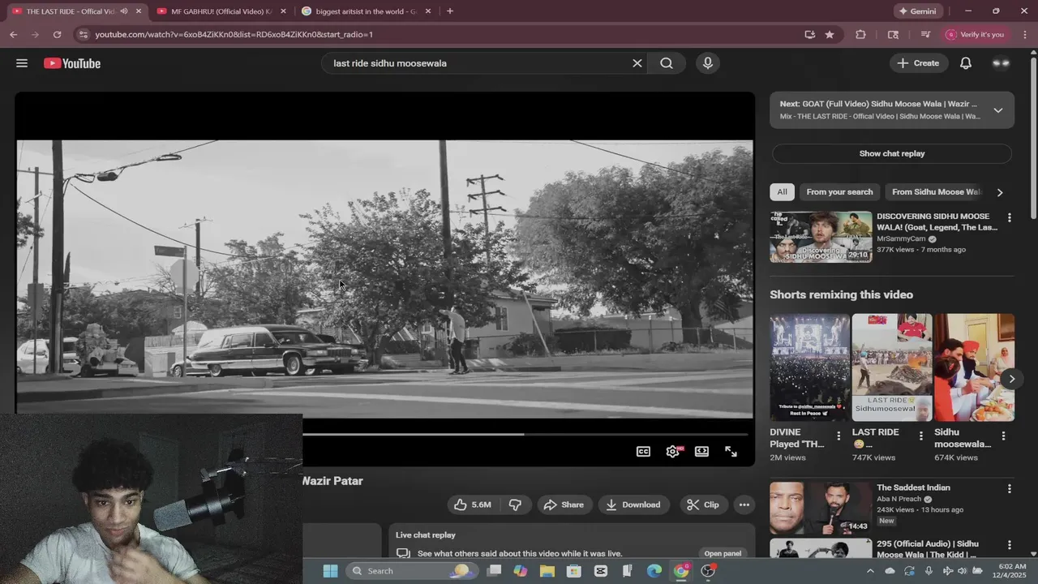Open Chrome media controls icon

tap(925, 35)
